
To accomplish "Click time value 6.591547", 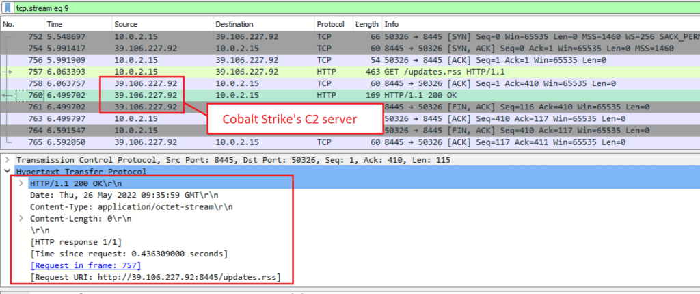I will coord(66,131).
